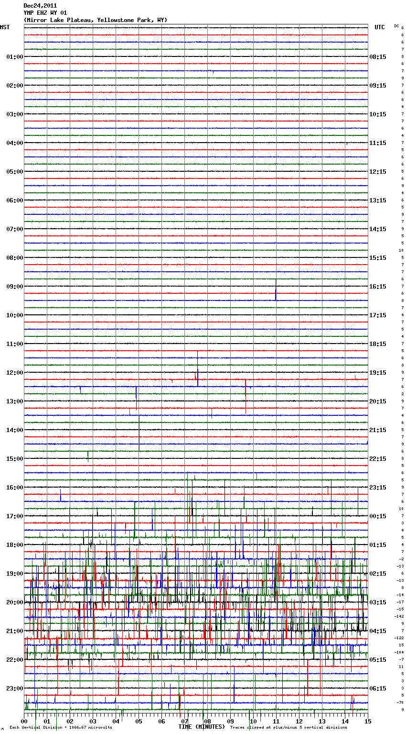
Task: Click the 00:15 UTC time label
Action: point(378,516)
